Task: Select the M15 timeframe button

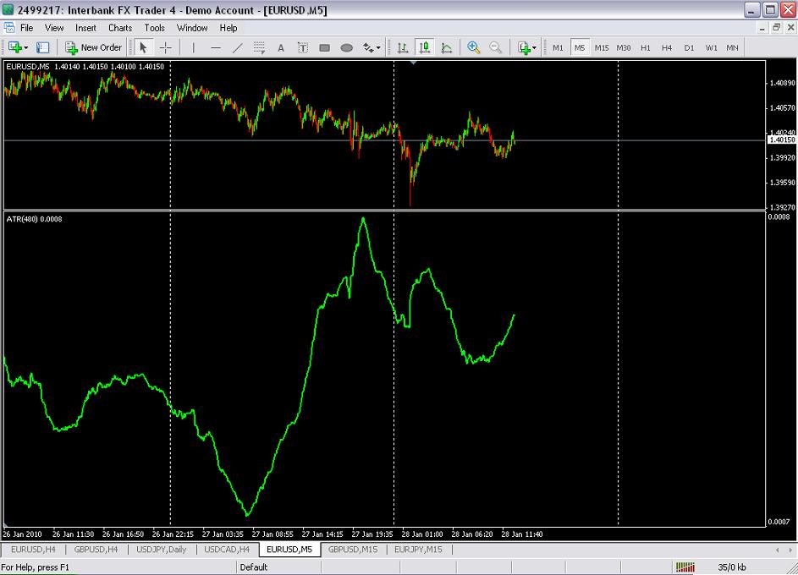Action: click(x=601, y=47)
